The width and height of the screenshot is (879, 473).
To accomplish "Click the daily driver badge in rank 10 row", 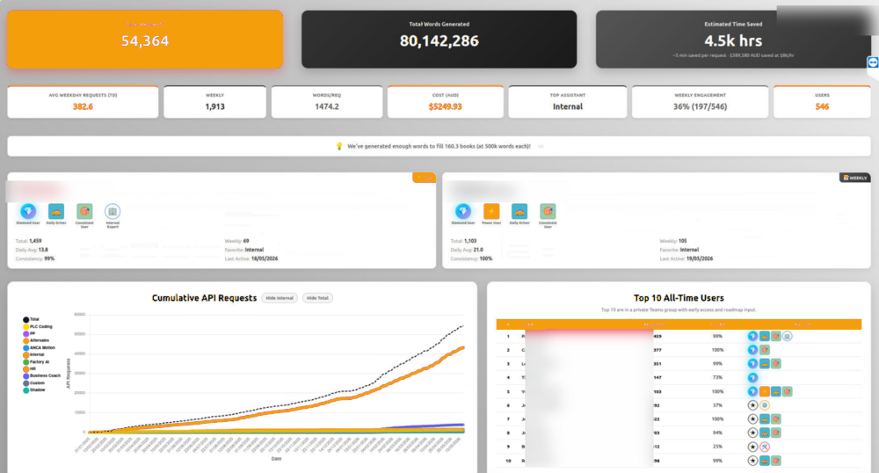I will [764, 461].
